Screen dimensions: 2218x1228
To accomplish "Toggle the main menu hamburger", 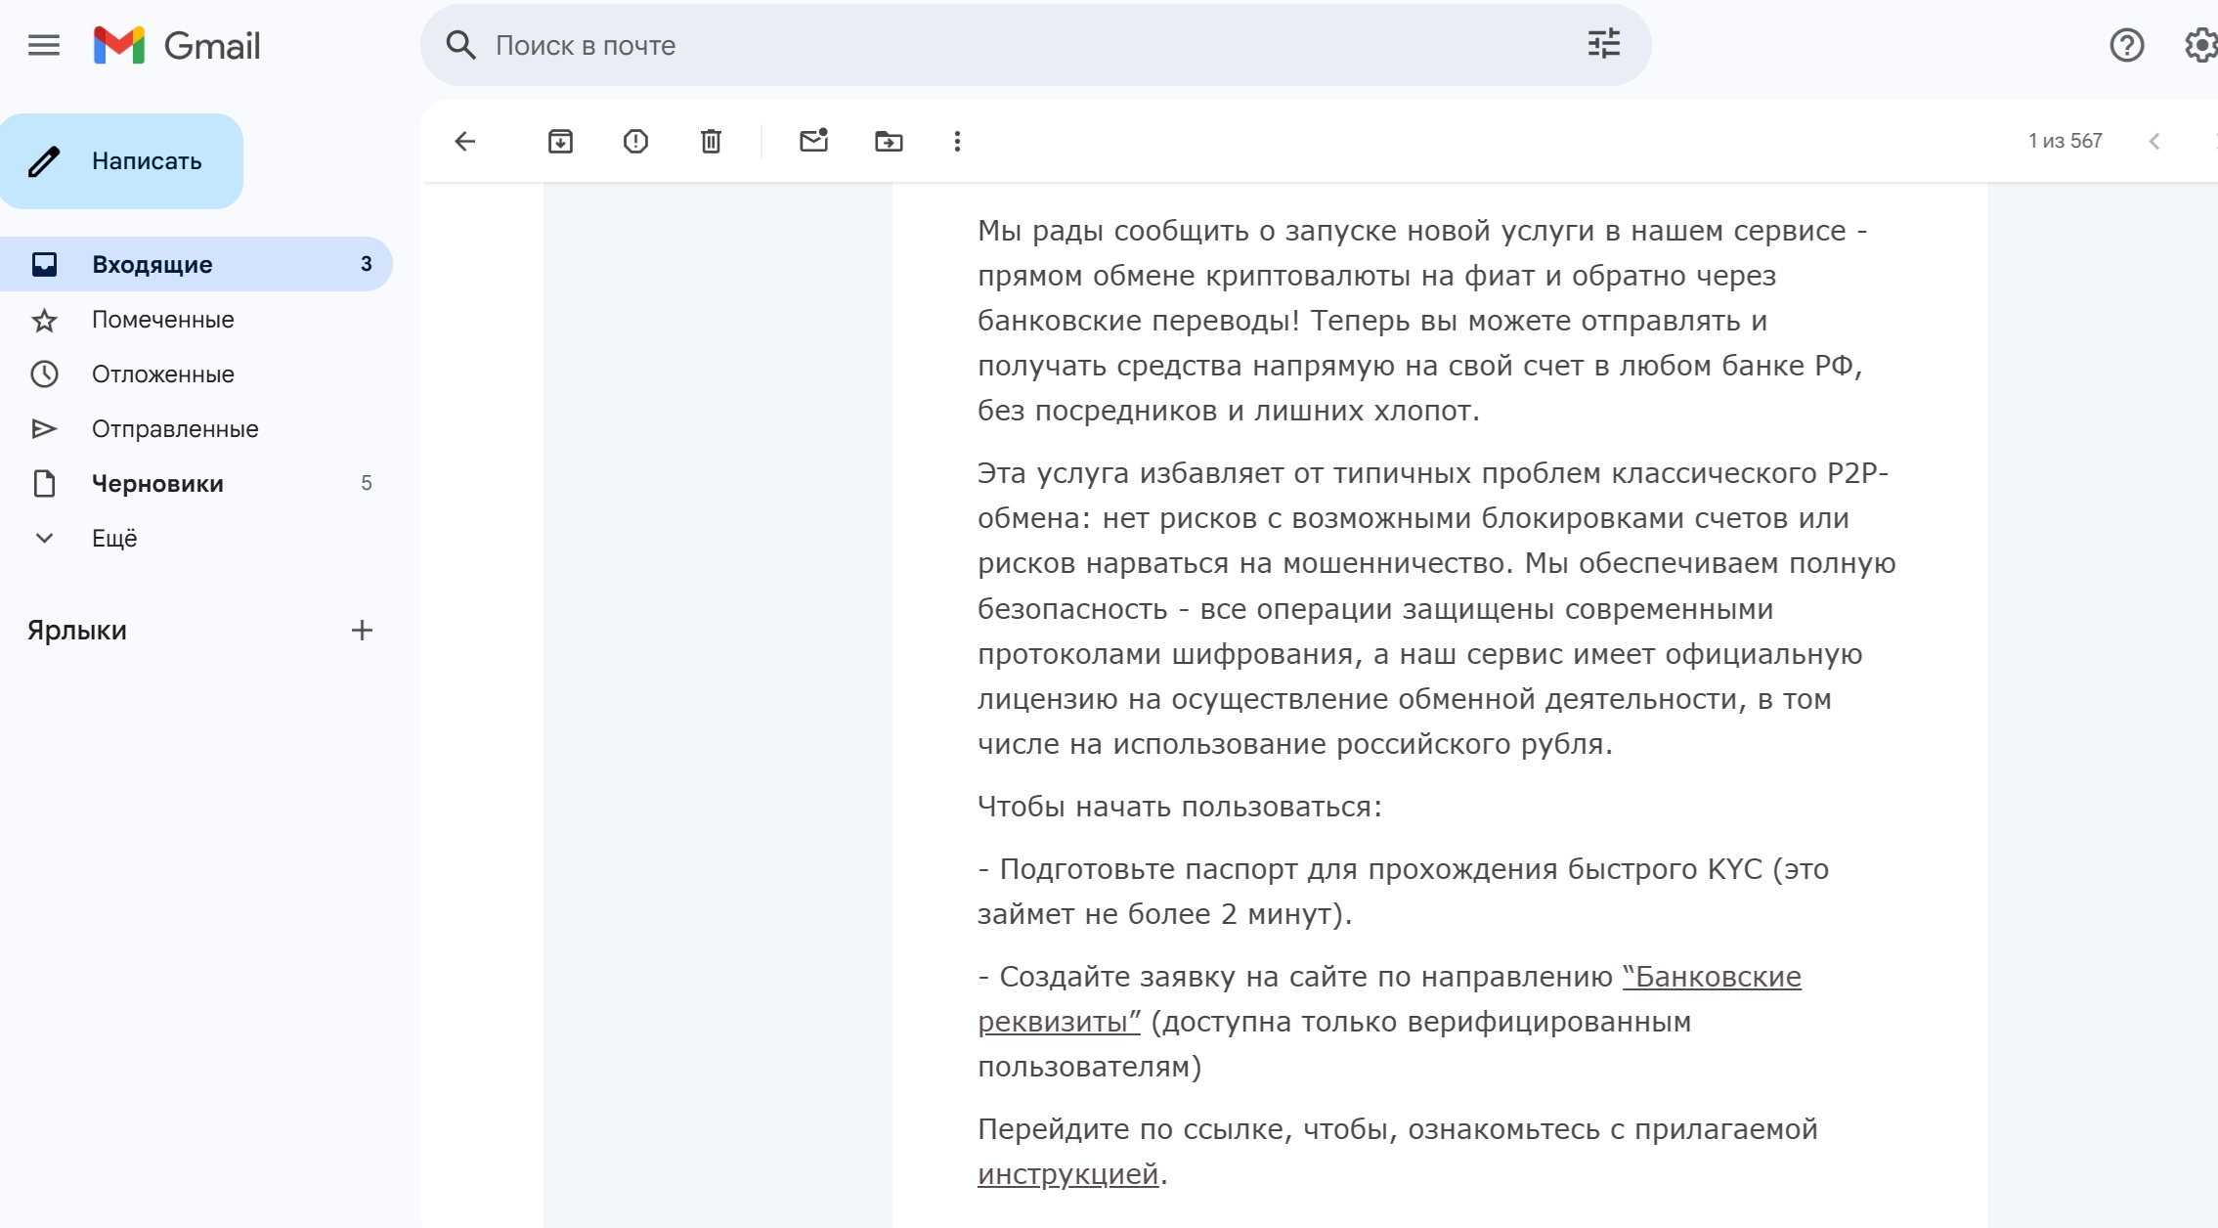I will coord(44,45).
